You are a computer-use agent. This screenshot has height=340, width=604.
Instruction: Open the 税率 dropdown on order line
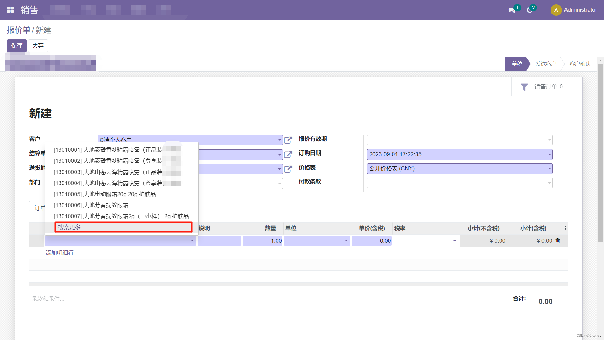point(454,241)
